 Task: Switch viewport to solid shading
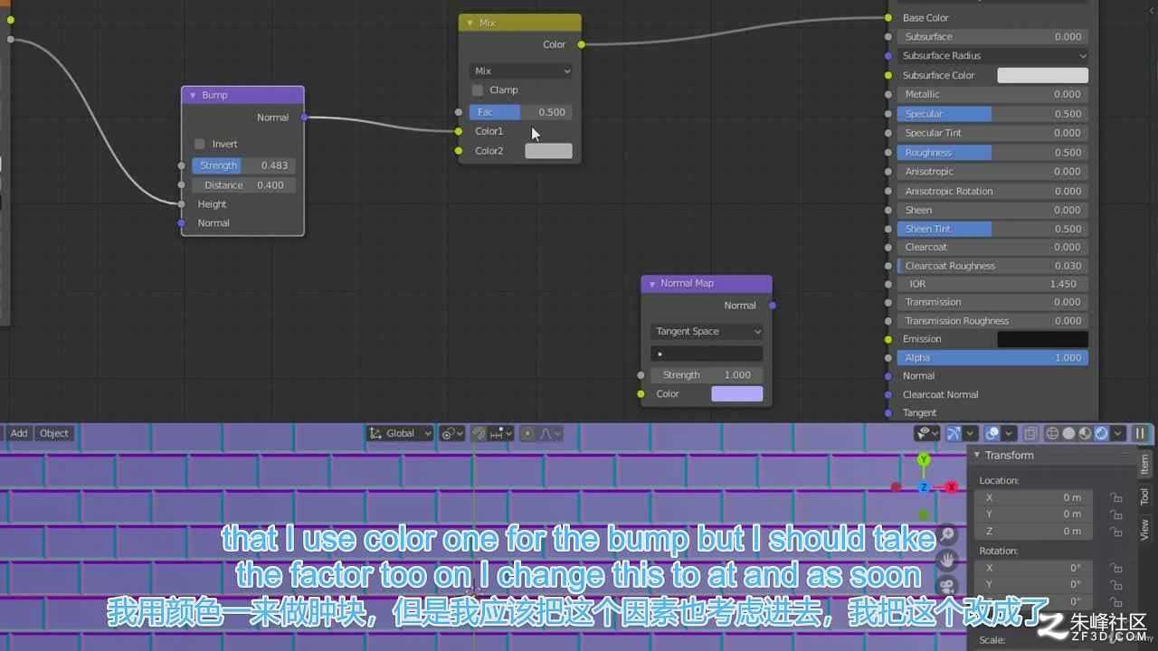click(x=1068, y=433)
